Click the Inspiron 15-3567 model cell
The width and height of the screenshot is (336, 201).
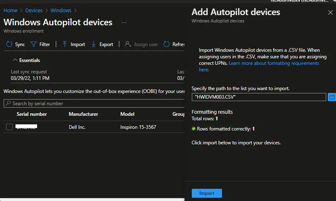138,127
